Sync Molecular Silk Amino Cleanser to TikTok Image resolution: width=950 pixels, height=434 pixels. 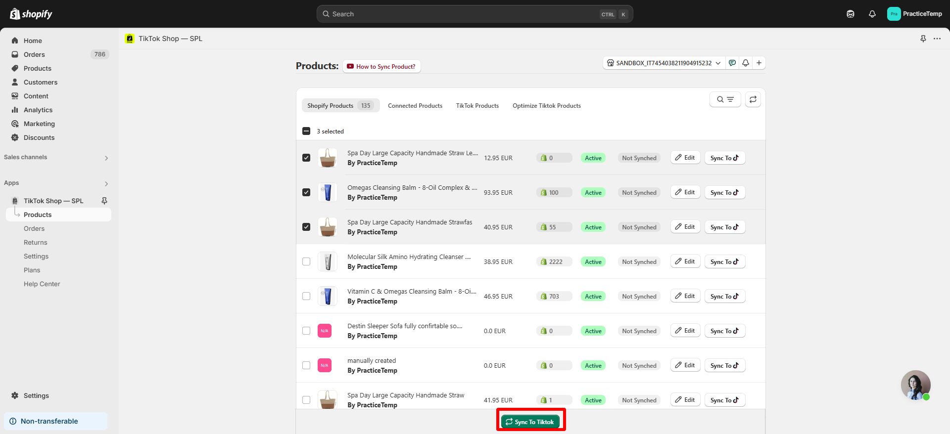coord(725,261)
